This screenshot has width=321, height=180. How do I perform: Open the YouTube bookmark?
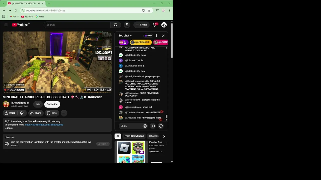click(27, 17)
